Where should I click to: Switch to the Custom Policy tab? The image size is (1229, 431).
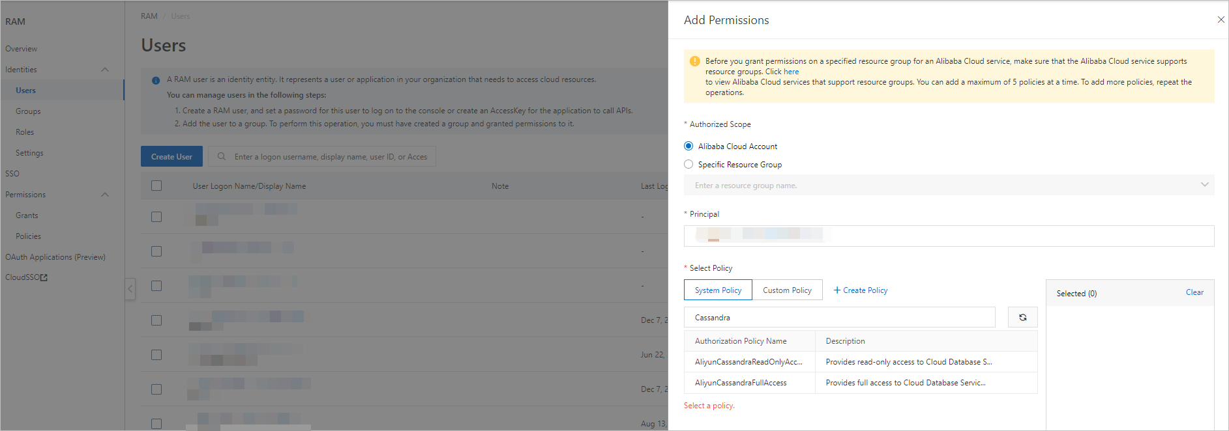787,290
